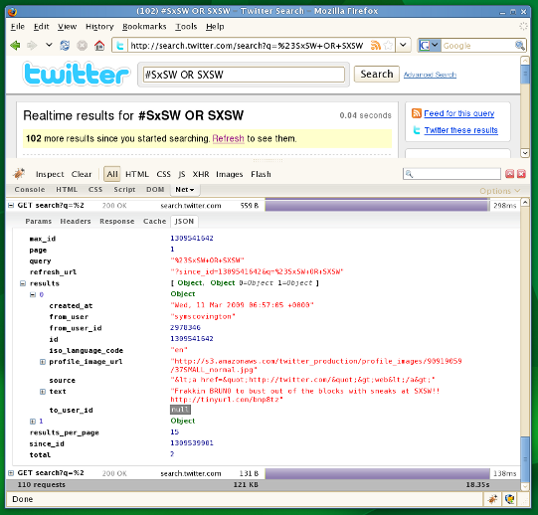Filter net requests by Images
This screenshot has width=538, height=515.
[x=229, y=174]
